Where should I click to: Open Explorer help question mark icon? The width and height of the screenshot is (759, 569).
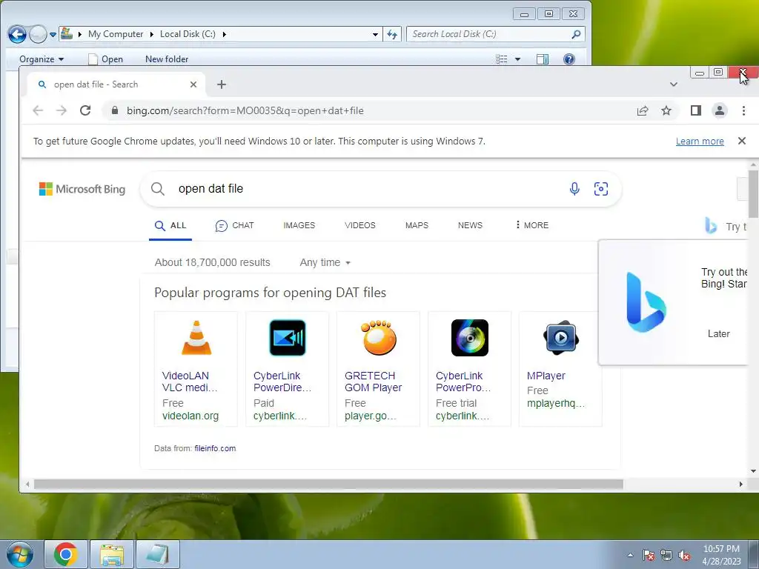(569, 59)
